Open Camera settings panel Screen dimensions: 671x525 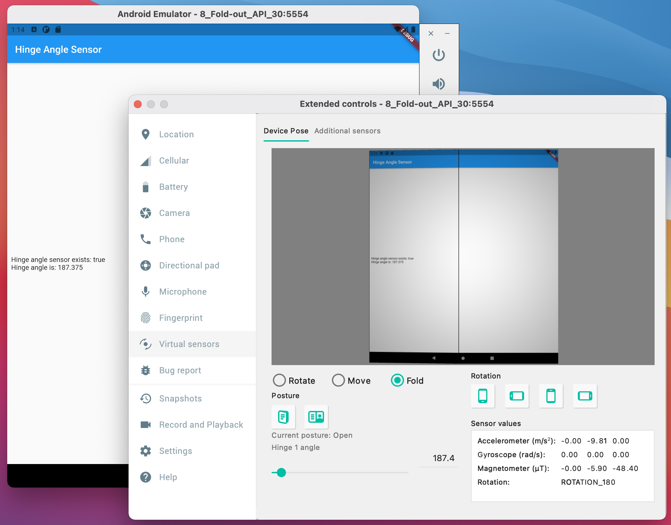(174, 212)
